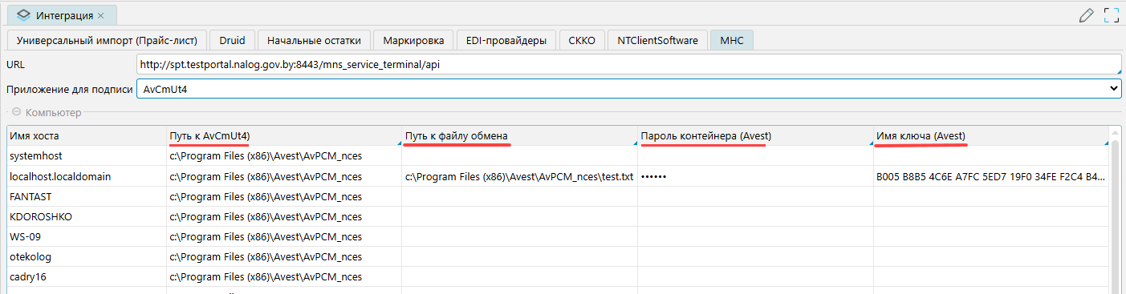1126x294 pixels.
Task: Close the Интеграция tab
Action: tap(100, 15)
